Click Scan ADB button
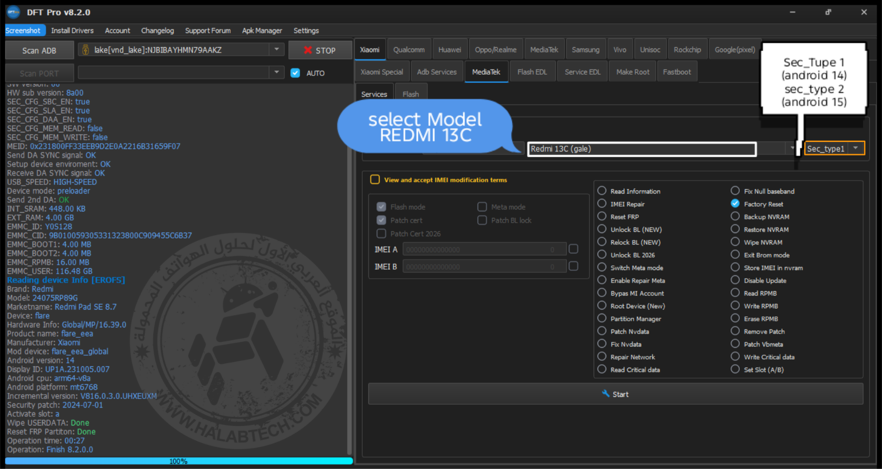Image resolution: width=882 pixels, height=469 pixels. pyautogui.click(x=39, y=50)
